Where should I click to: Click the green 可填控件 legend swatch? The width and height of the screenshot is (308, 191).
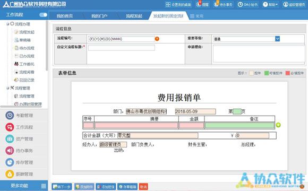(267, 73)
